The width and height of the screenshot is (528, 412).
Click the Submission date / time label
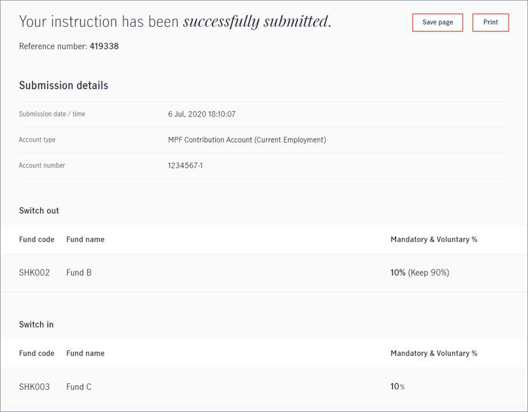coord(52,114)
